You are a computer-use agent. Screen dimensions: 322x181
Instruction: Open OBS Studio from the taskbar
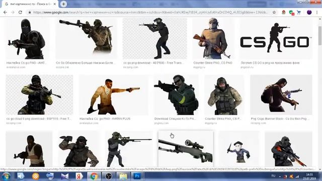pos(109,176)
